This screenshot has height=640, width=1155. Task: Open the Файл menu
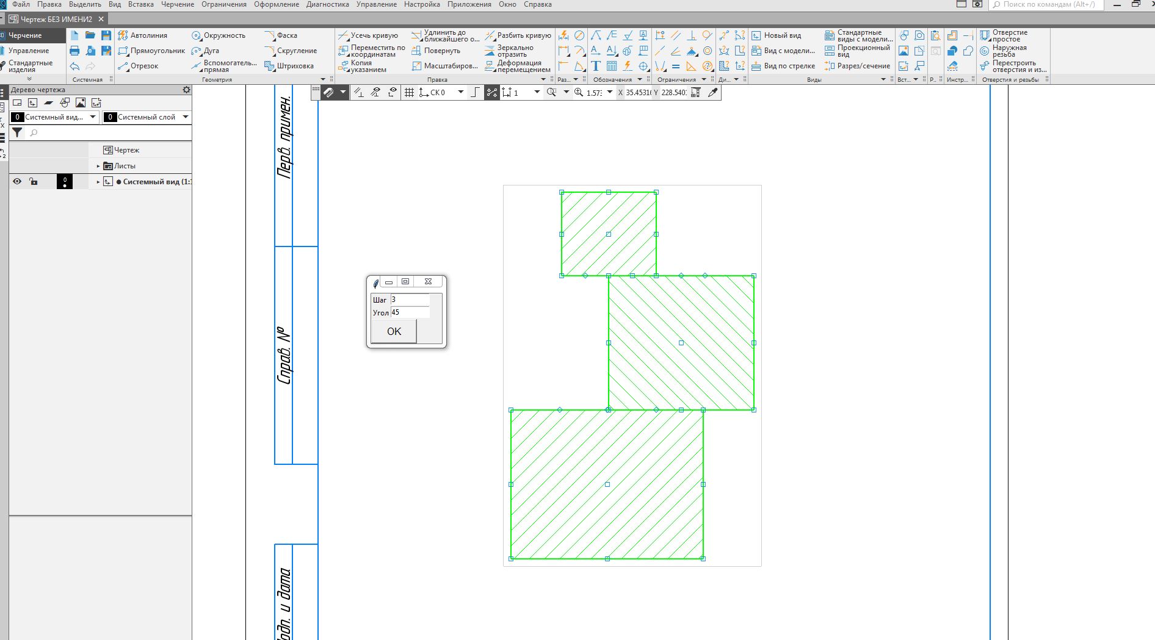pos(21,4)
